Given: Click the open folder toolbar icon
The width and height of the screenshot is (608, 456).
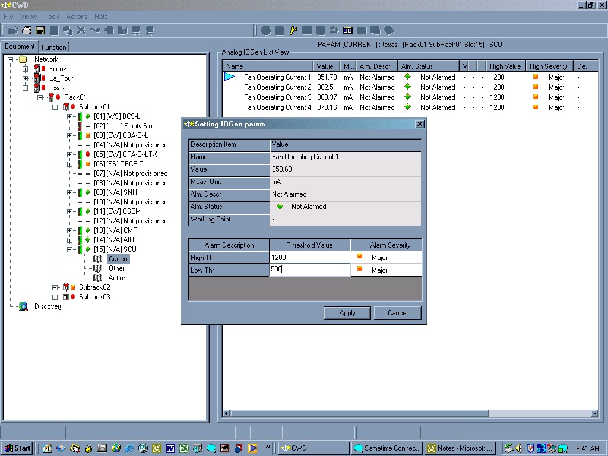Looking at the screenshot, I should point(13,30).
